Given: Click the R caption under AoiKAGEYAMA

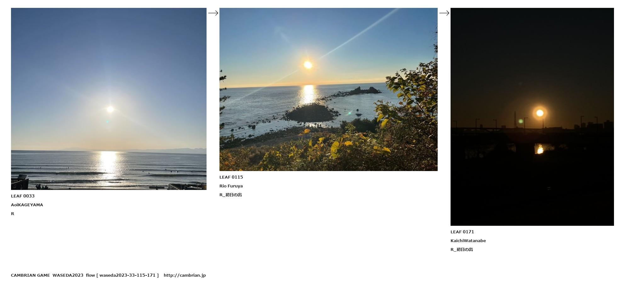Looking at the screenshot, I should point(13,214).
